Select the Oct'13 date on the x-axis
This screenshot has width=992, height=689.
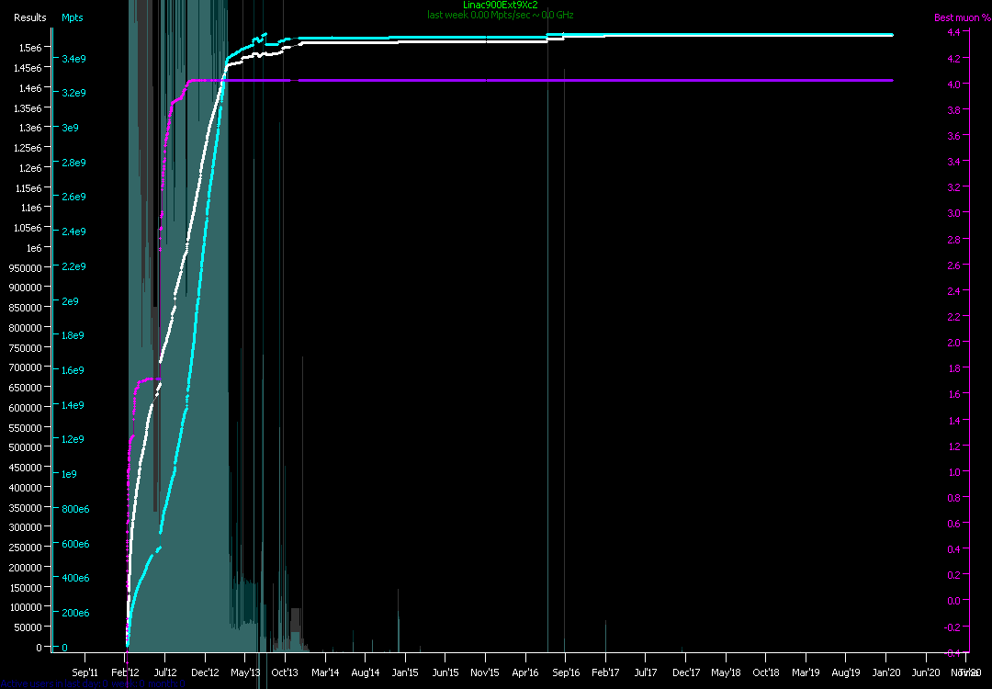[285, 672]
